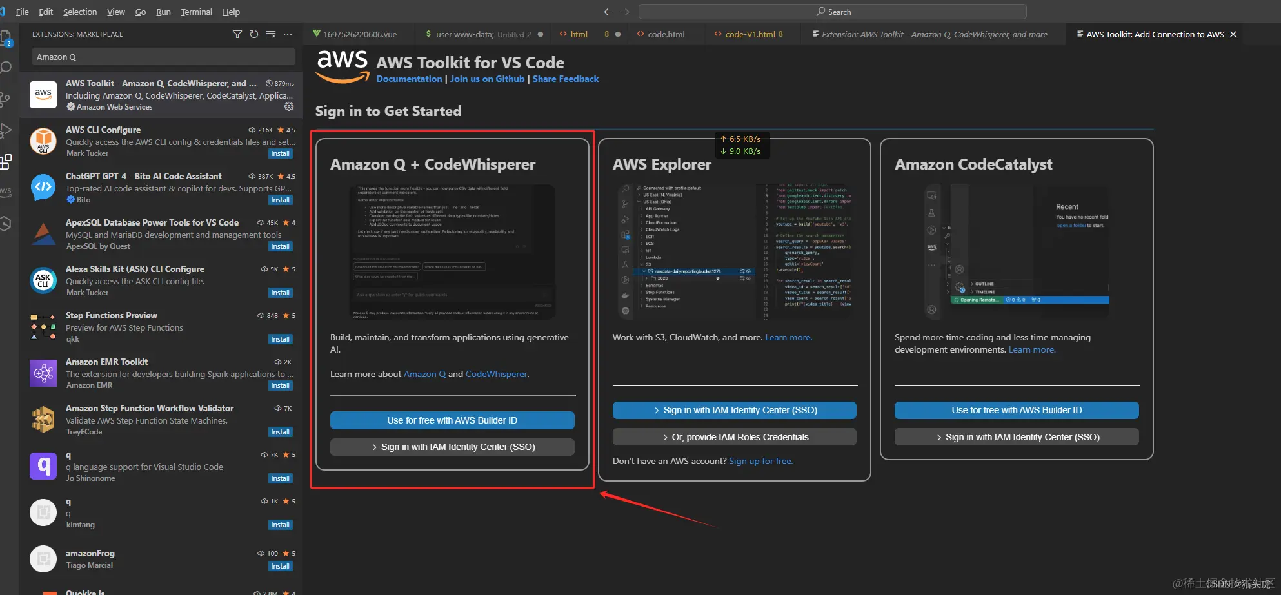Switch to the 1697526220606.vue tab
Image resolution: width=1281 pixels, height=595 pixels.
click(x=360, y=34)
